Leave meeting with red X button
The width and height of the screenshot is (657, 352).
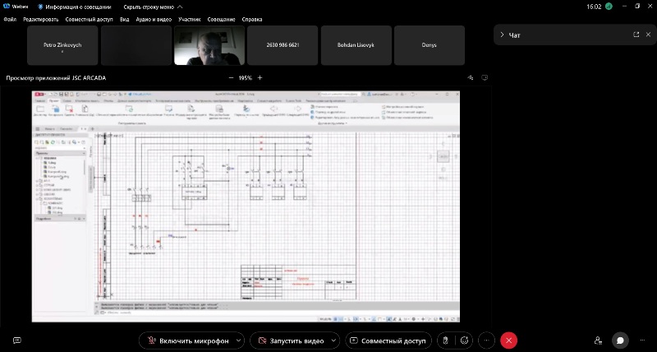click(x=508, y=340)
